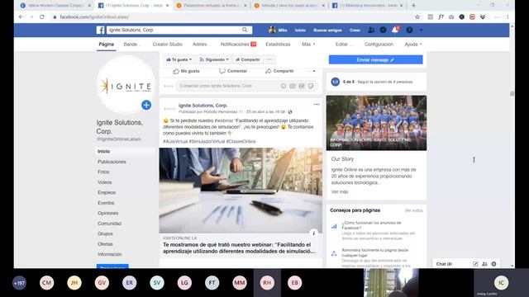The width and height of the screenshot is (529, 297).
Task: Click the +197 participants bubble
Action: pos(19,283)
